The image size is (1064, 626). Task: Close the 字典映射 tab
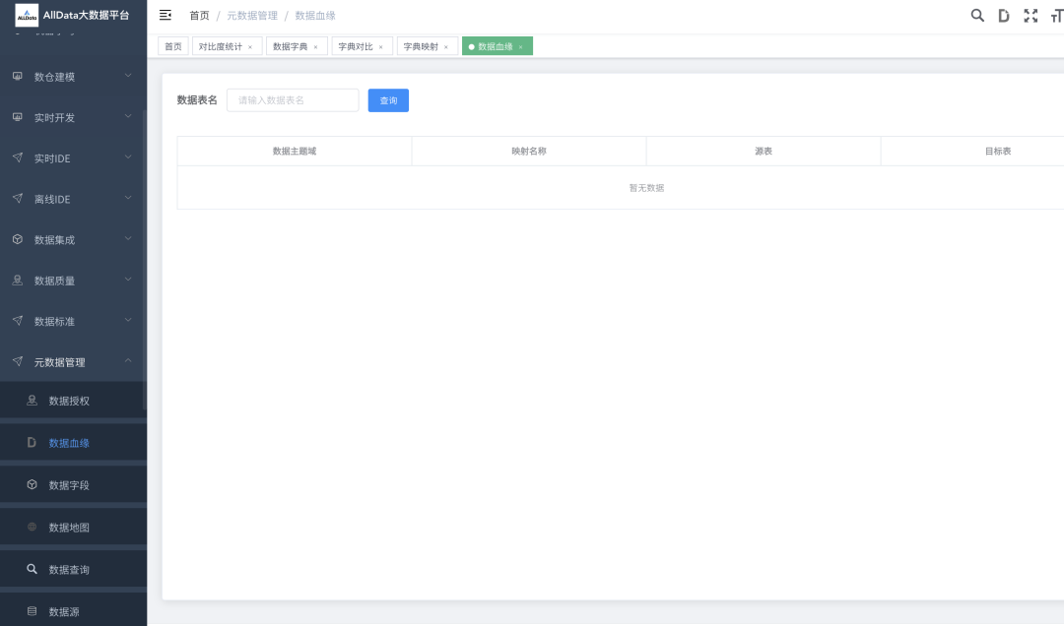[445, 47]
